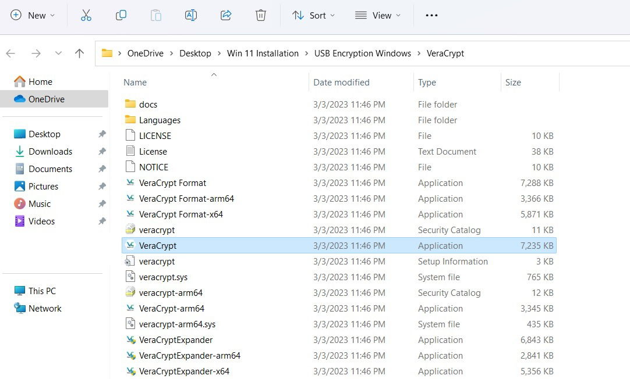Sort files by the Size column

[x=513, y=82]
